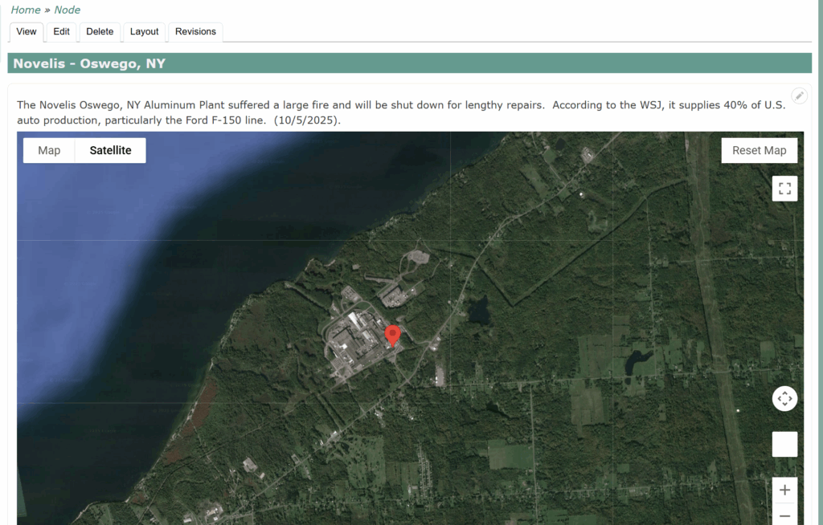This screenshot has height=525, width=823.
Task: Zoom in with the plus button
Action: 784,490
